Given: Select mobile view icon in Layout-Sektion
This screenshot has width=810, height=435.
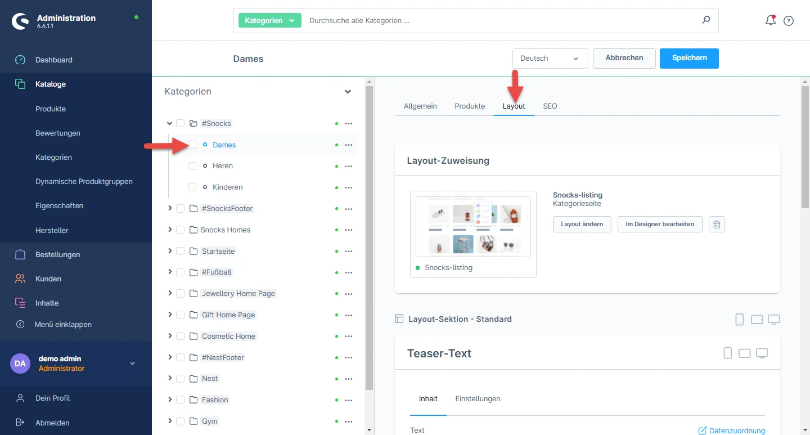Looking at the screenshot, I should pos(739,320).
